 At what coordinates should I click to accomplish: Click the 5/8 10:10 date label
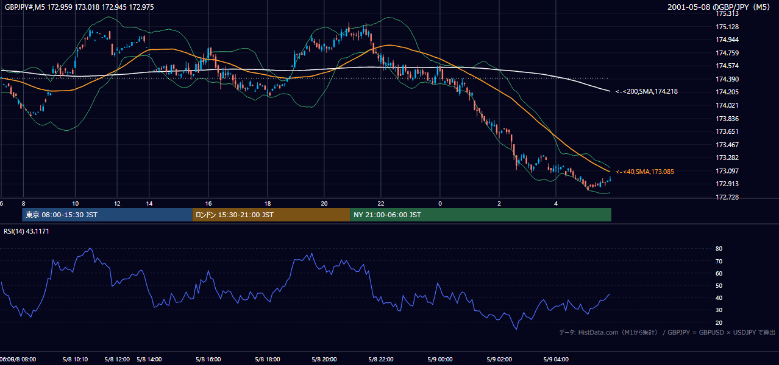tap(75, 359)
